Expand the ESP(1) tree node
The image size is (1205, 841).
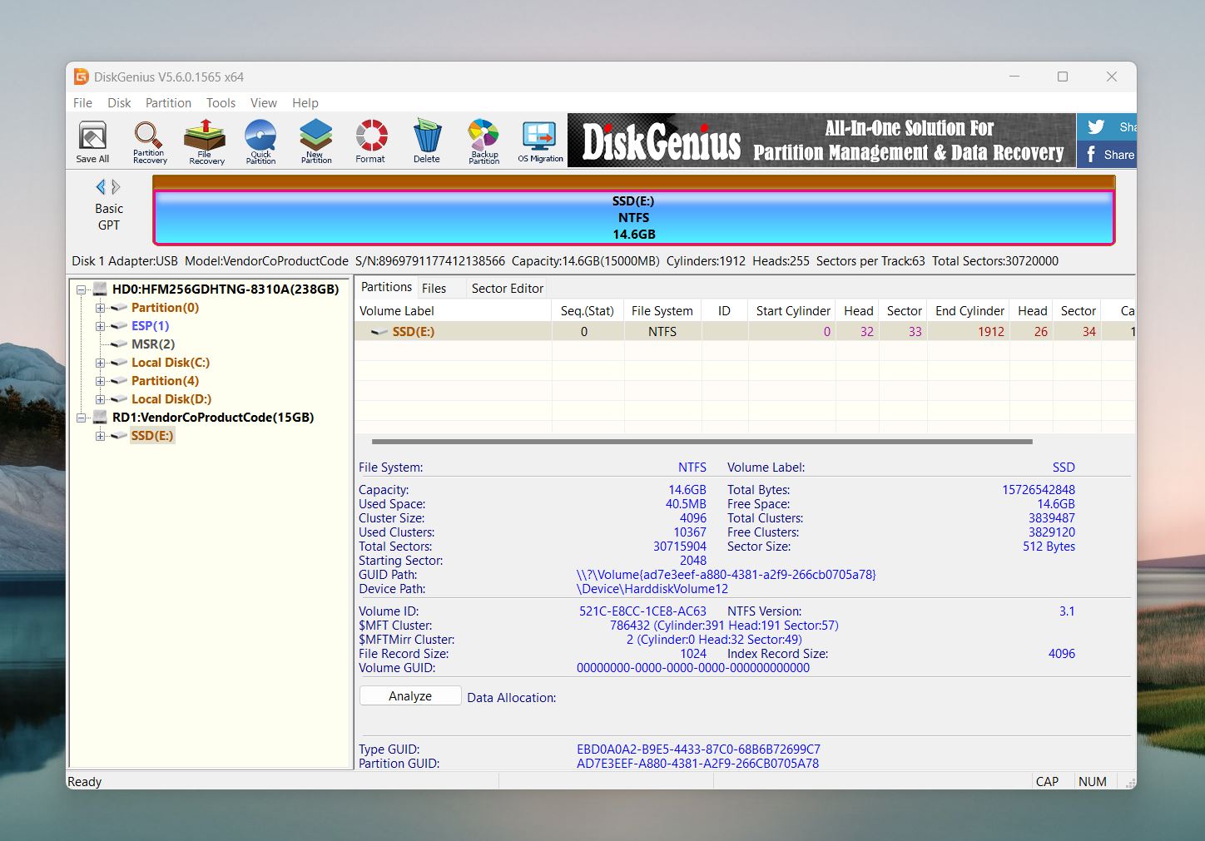(100, 326)
